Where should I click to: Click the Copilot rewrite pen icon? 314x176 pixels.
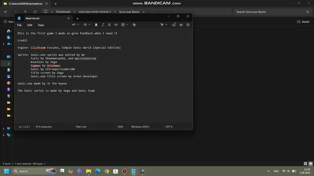pos(162,25)
